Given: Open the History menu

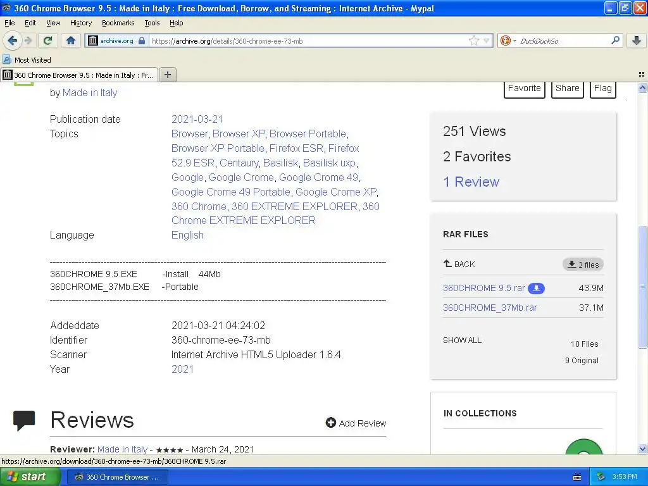Looking at the screenshot, I should [x=80, y=23].
